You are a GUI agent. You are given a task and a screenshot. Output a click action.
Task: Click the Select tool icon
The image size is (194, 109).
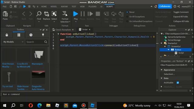pos(54,14)
